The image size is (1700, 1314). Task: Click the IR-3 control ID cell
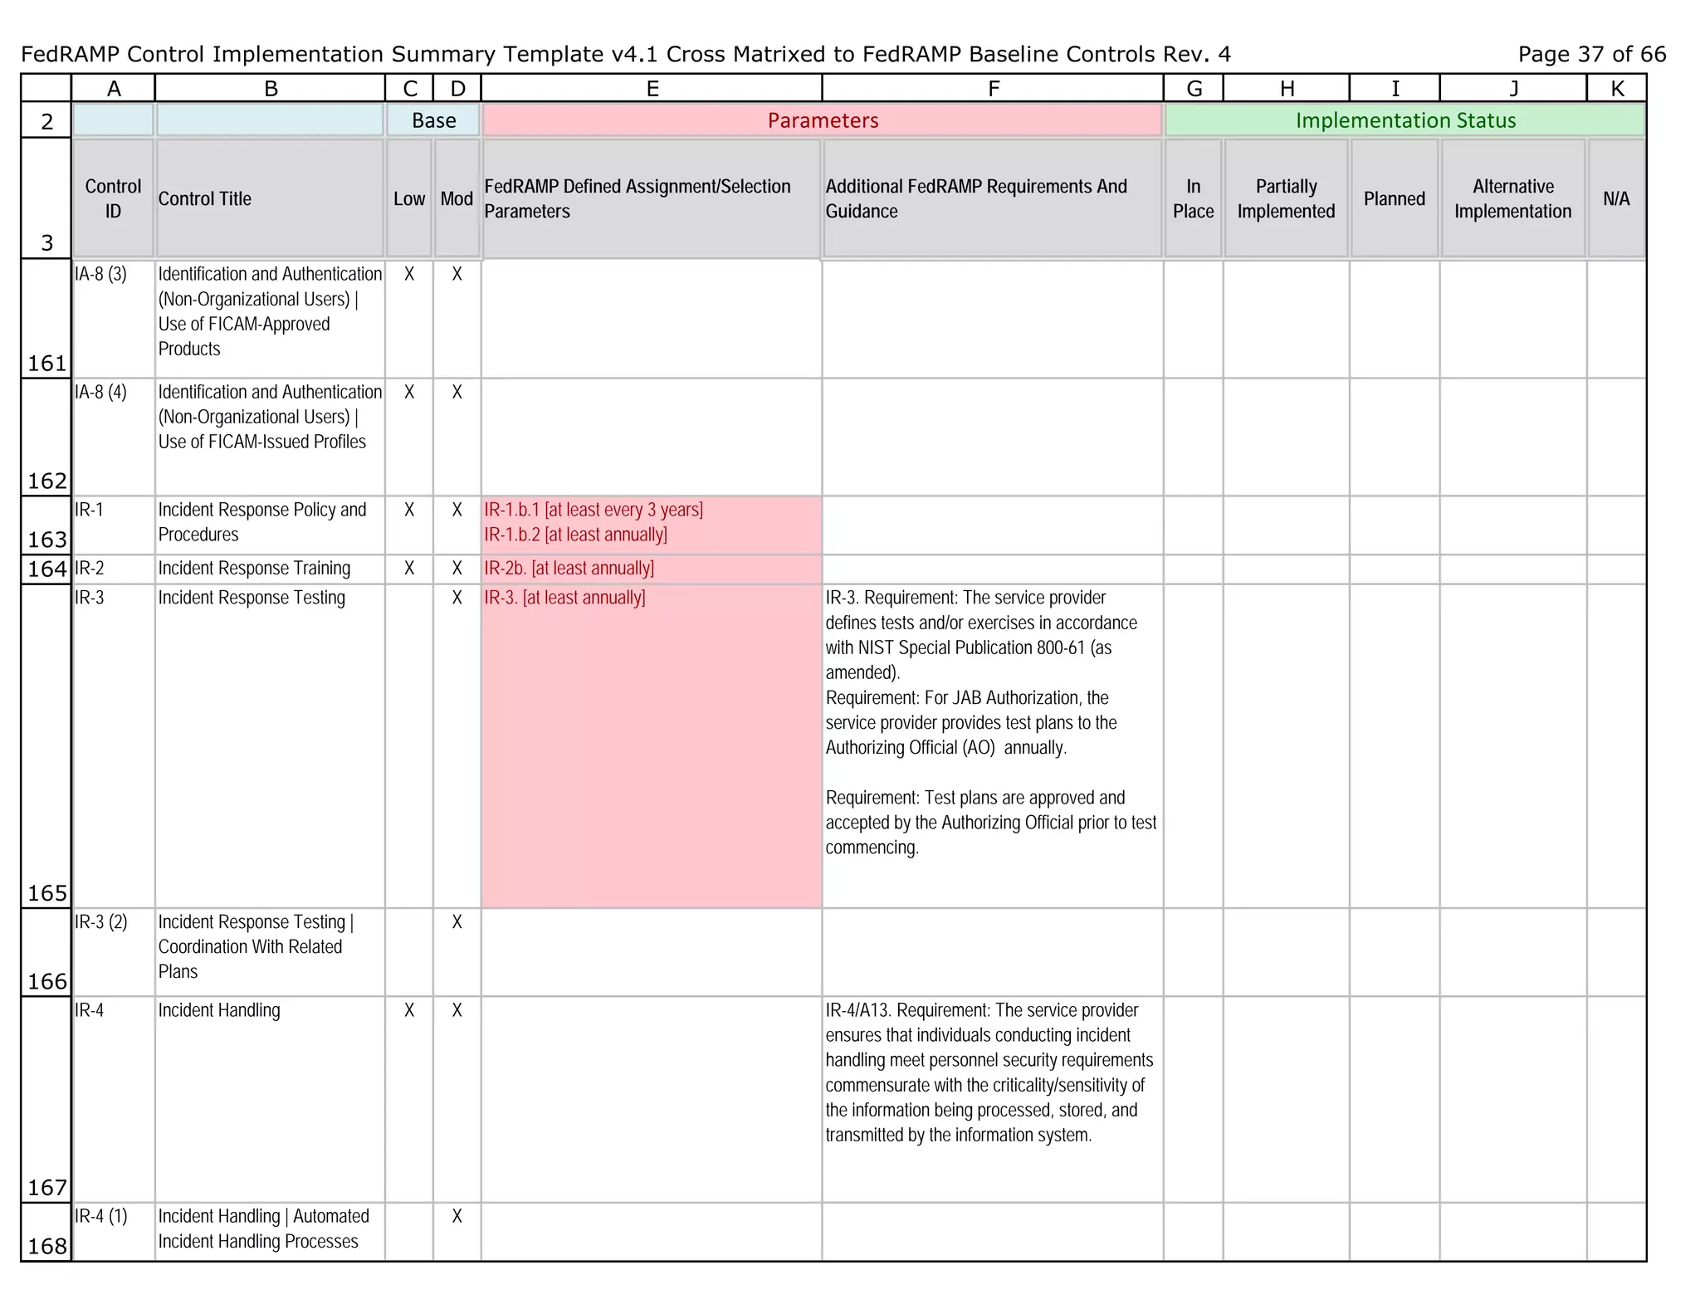pos(114,746)
